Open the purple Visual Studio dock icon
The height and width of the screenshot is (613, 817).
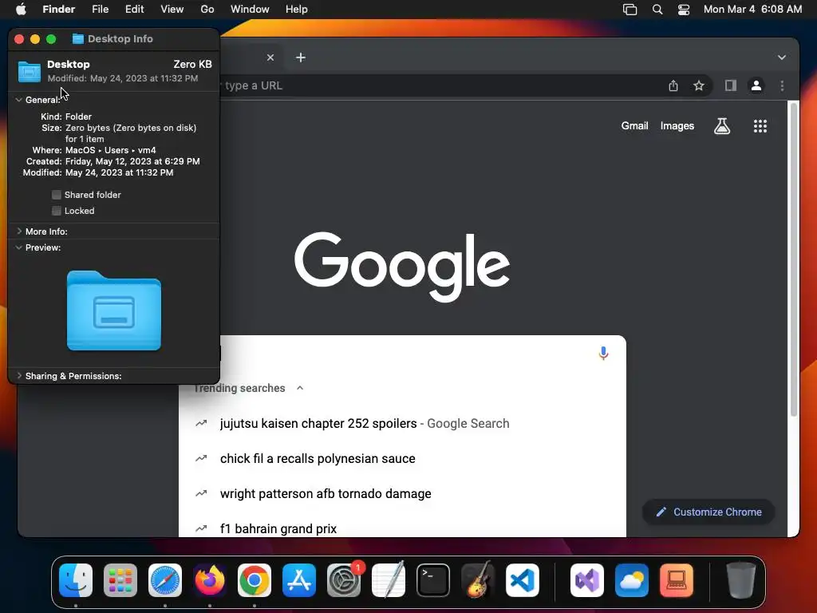(x=587, y=580)
